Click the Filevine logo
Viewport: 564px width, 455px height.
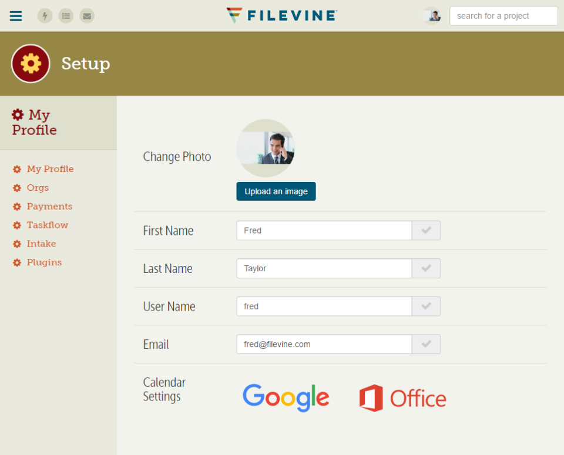[282, 15]
